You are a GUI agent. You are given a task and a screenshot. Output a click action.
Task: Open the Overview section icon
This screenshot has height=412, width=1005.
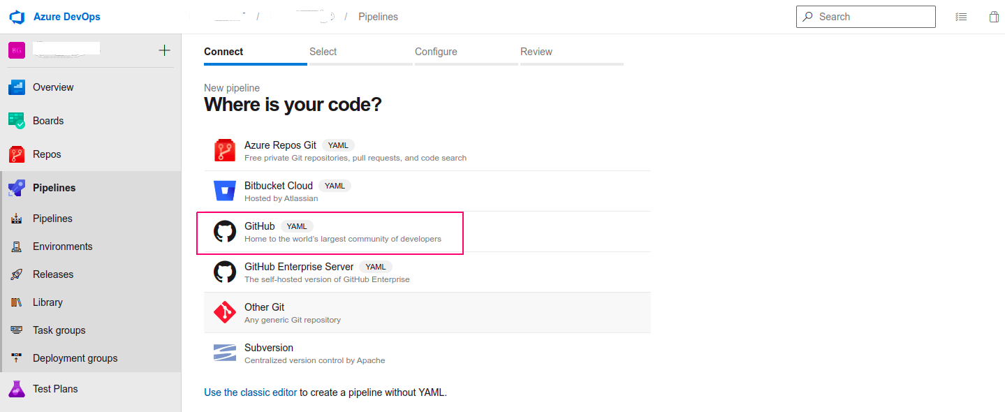(17, 87)
